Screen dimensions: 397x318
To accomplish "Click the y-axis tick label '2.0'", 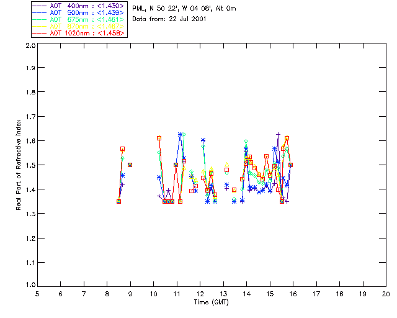I will click(x=30, y=45).
